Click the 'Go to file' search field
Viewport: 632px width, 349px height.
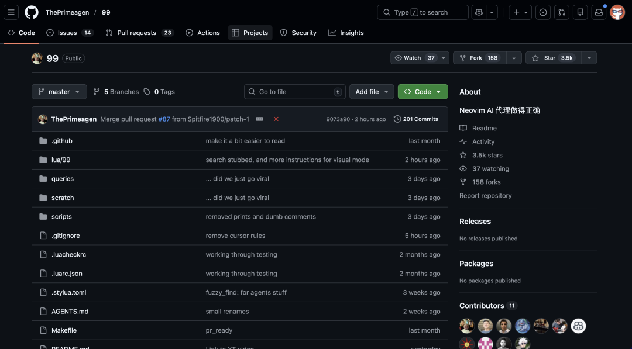(x=294, y=92)
